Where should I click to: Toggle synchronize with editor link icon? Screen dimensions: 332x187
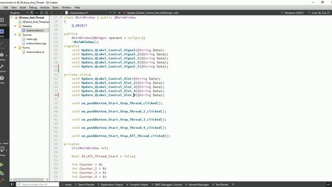coord(37,12)
